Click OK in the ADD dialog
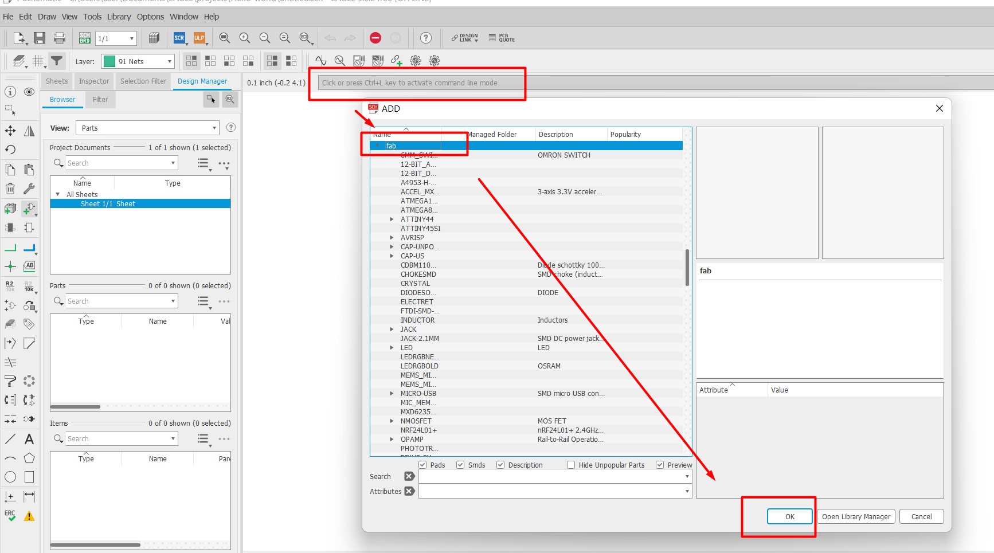 pos(790,516)
